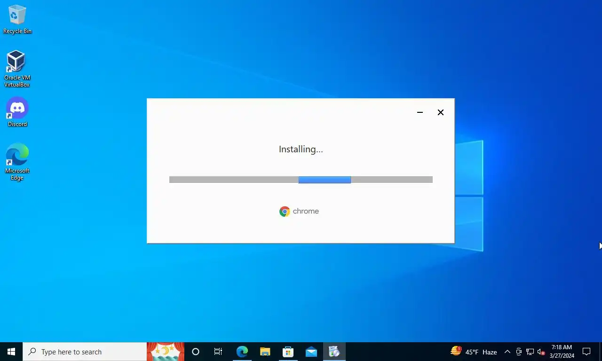This screenshot has height=361, width=602.
Task: Select the Discord desktop shortcut
Action: click(17, 112)
